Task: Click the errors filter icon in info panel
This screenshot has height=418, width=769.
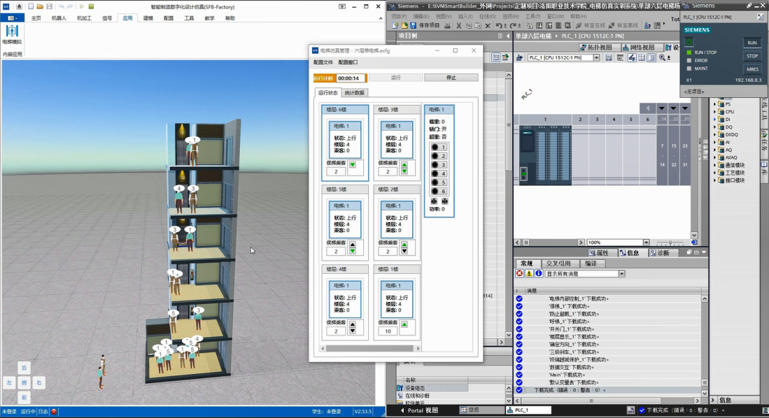Action: coord(519,274)
